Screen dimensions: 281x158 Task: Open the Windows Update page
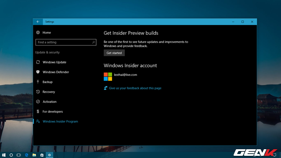tap(54, 62)
